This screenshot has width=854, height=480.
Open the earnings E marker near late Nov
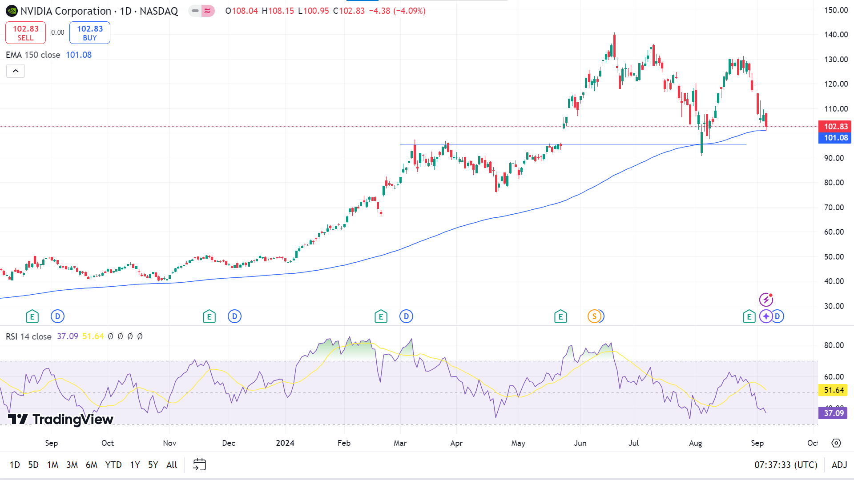pos(209,316)
